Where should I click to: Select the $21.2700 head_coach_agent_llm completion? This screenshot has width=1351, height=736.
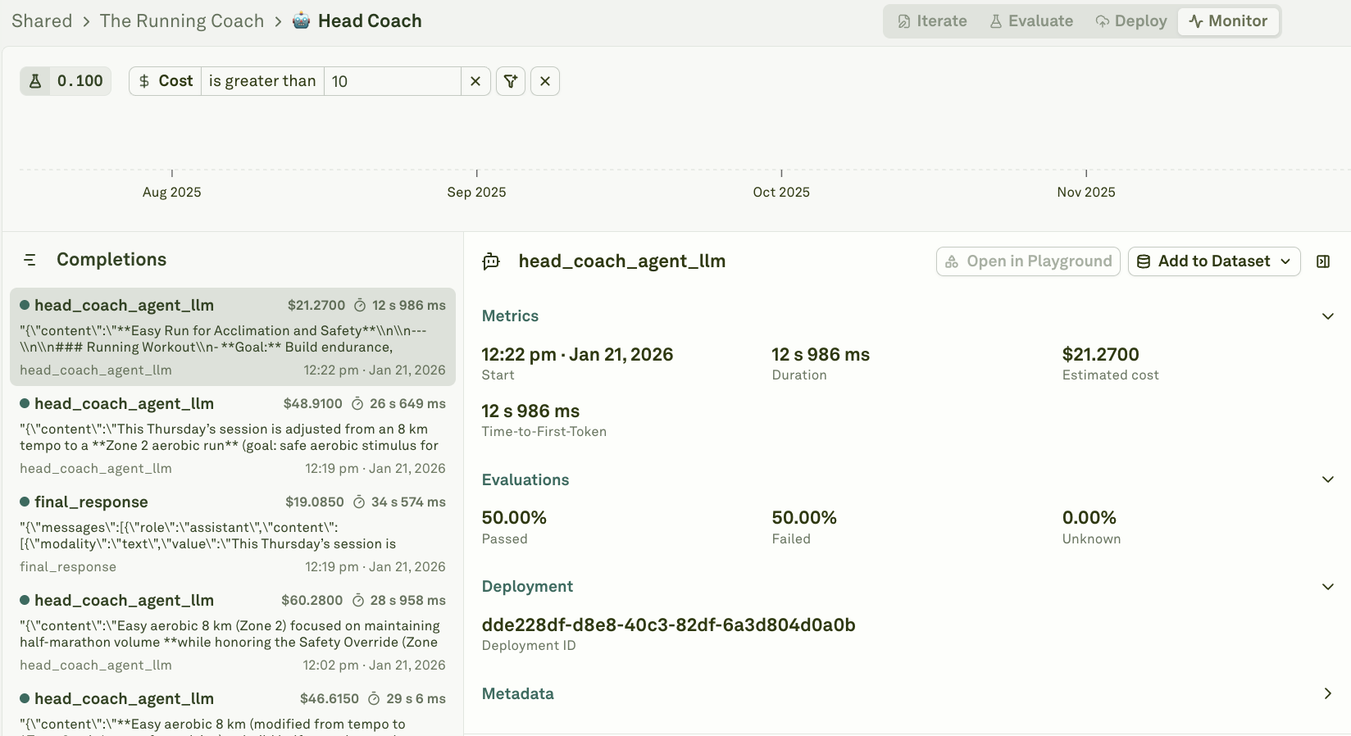pos(233,337)
